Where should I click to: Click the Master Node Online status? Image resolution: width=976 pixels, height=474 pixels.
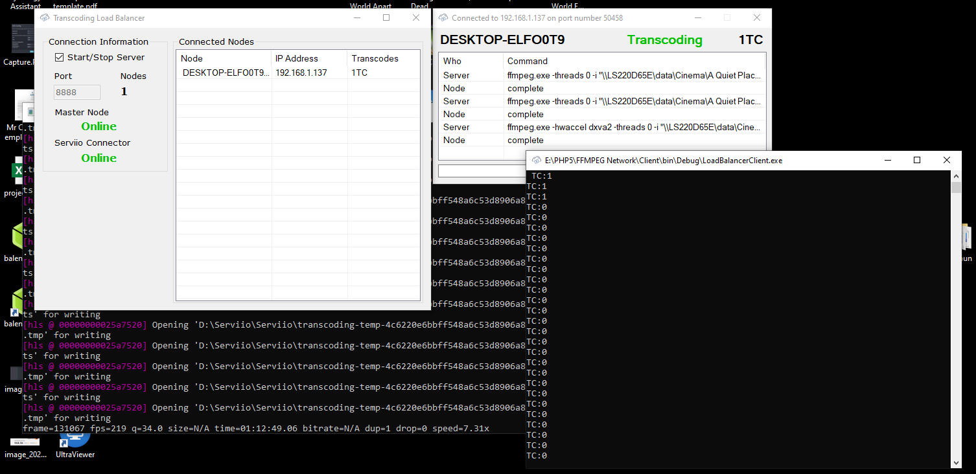click(99, 126)
